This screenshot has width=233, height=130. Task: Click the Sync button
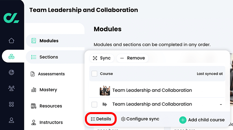(x=102, y=58)
